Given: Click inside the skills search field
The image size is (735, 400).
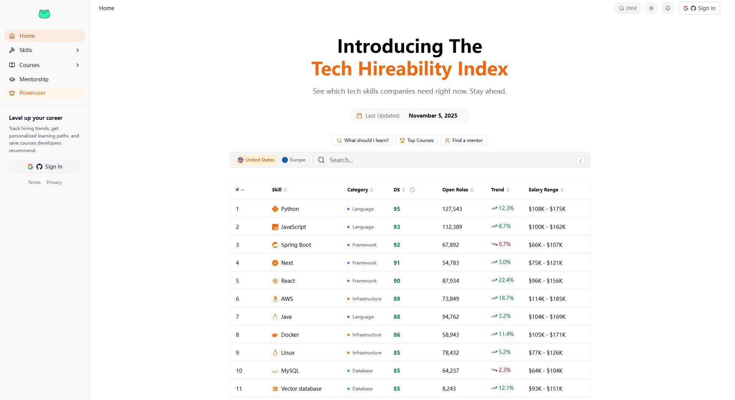Looking at the screenshot, I should (375, 160).
